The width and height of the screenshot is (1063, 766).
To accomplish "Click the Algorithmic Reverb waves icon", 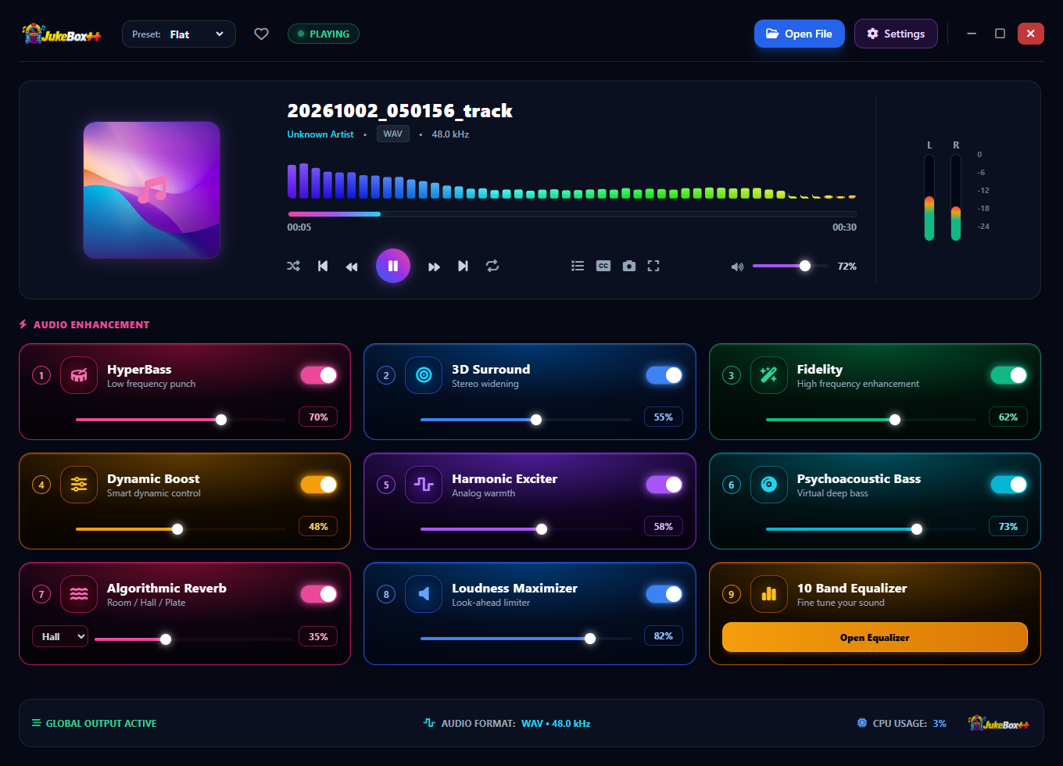I will tap(79, 594).
